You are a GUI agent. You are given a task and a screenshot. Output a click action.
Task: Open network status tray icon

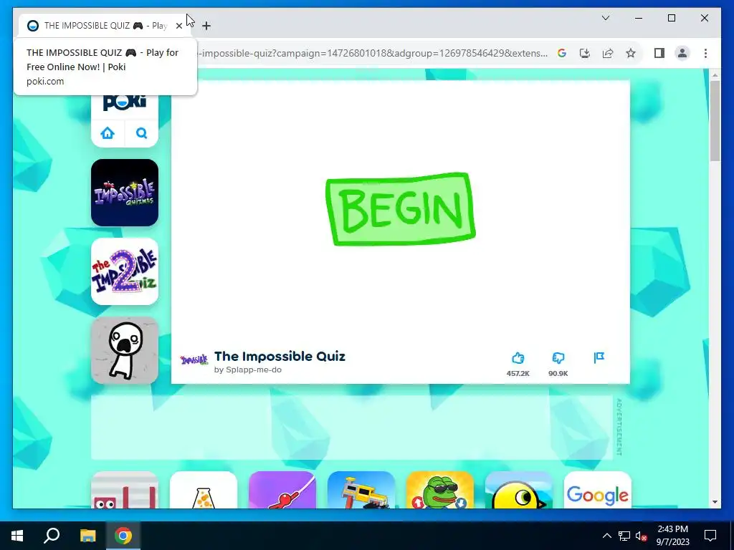(624, 536)
